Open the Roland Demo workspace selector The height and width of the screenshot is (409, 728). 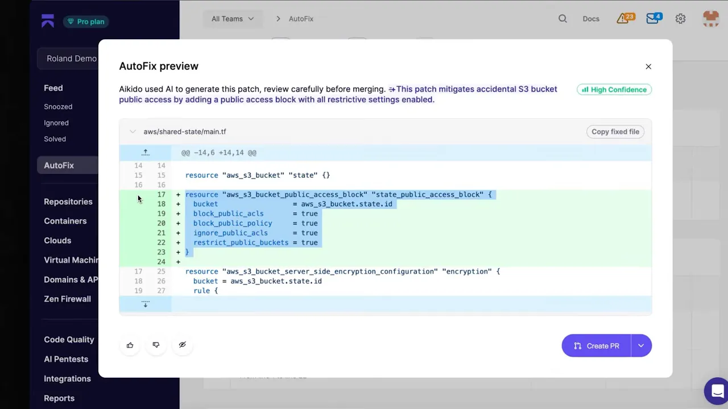pos(68,59)
